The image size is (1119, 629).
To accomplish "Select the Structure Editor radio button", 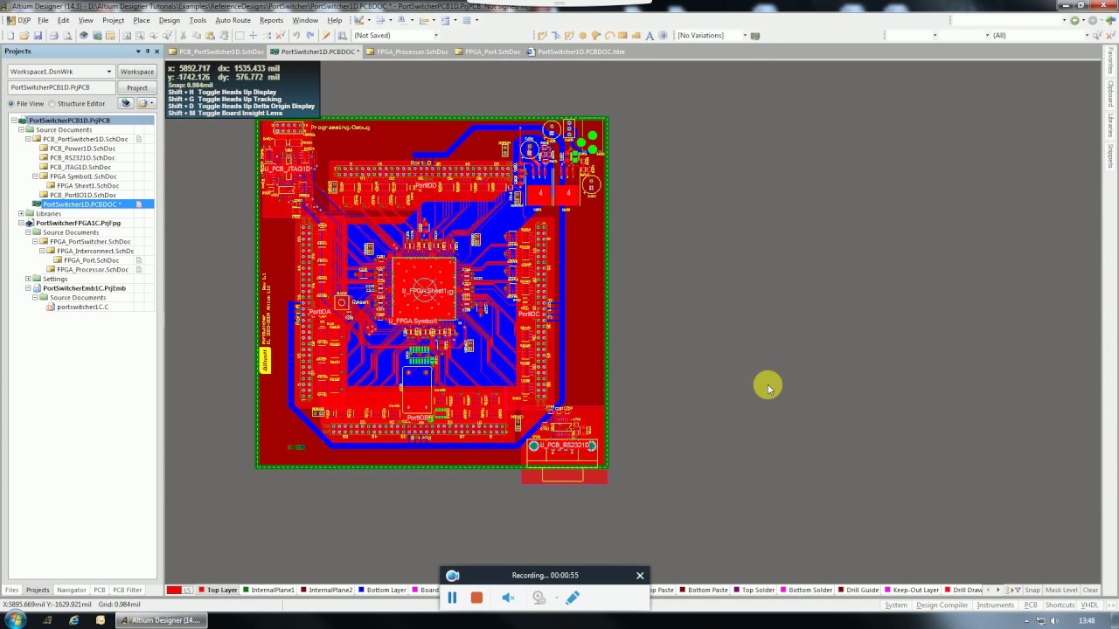I will tap(52, 103).
